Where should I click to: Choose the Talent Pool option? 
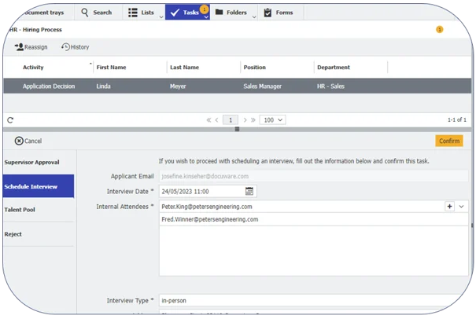(20, 210)
